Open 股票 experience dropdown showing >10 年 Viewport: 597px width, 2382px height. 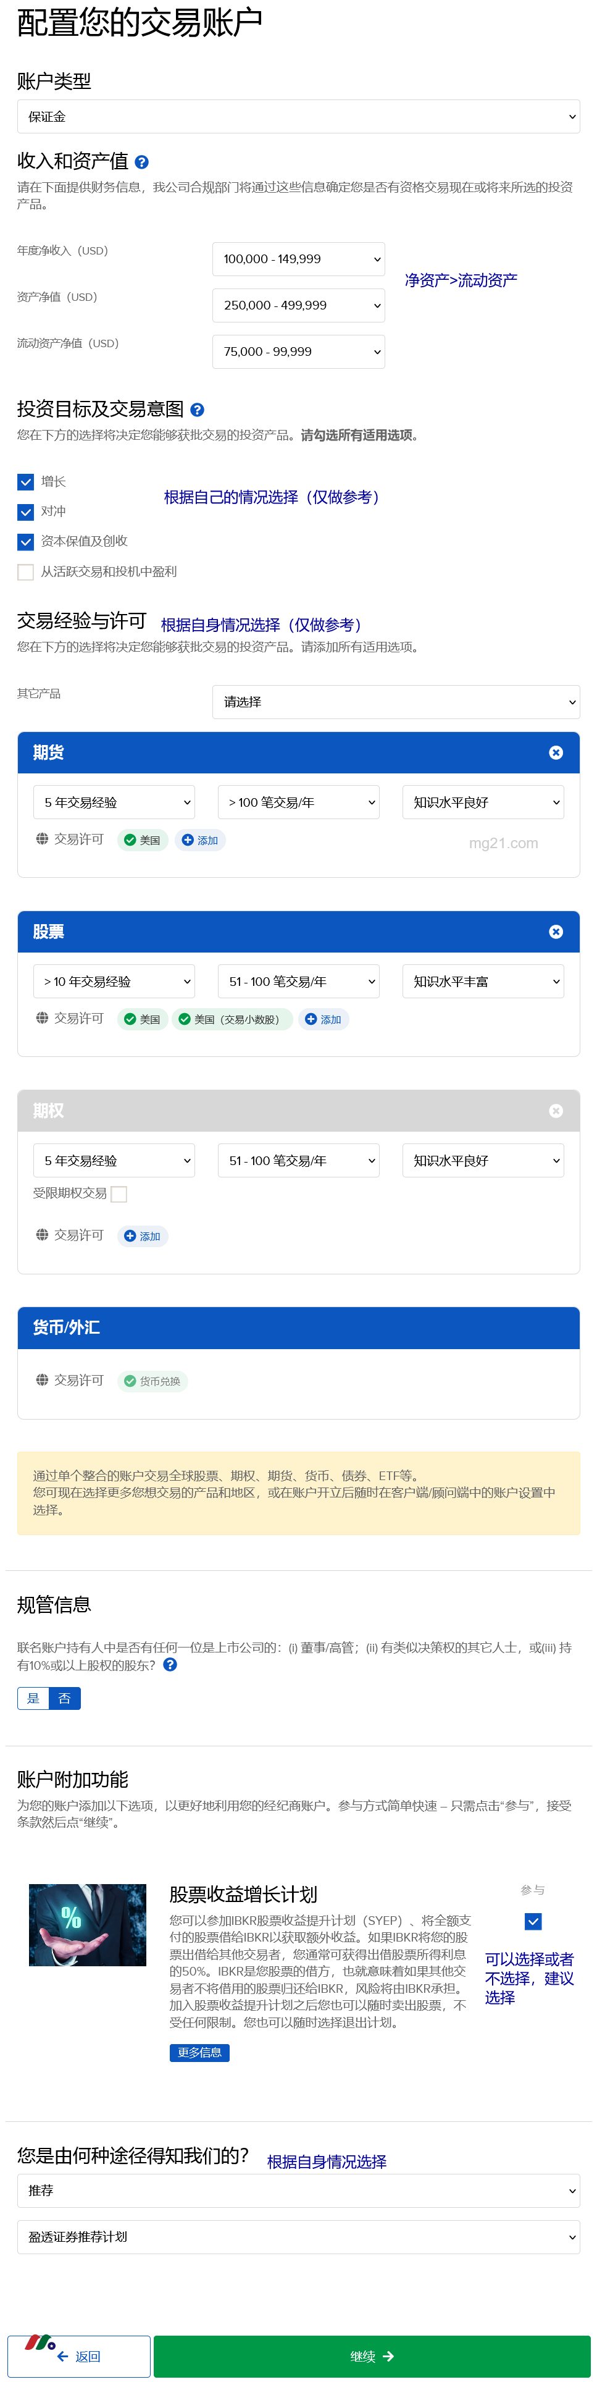(x=114, y=982)
